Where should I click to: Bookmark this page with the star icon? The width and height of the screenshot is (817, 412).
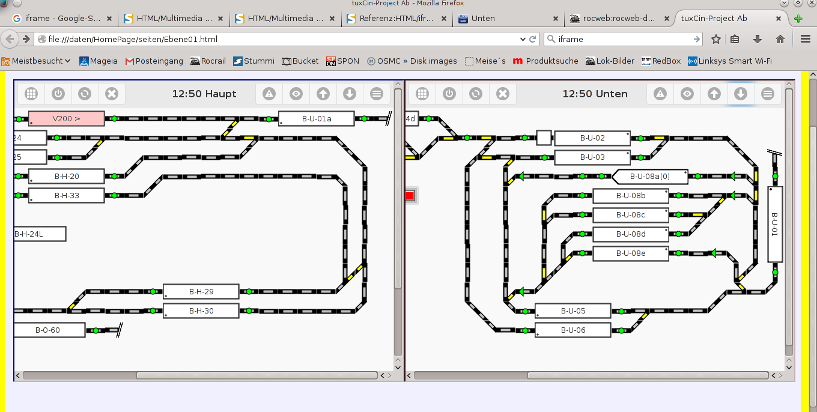716,40
